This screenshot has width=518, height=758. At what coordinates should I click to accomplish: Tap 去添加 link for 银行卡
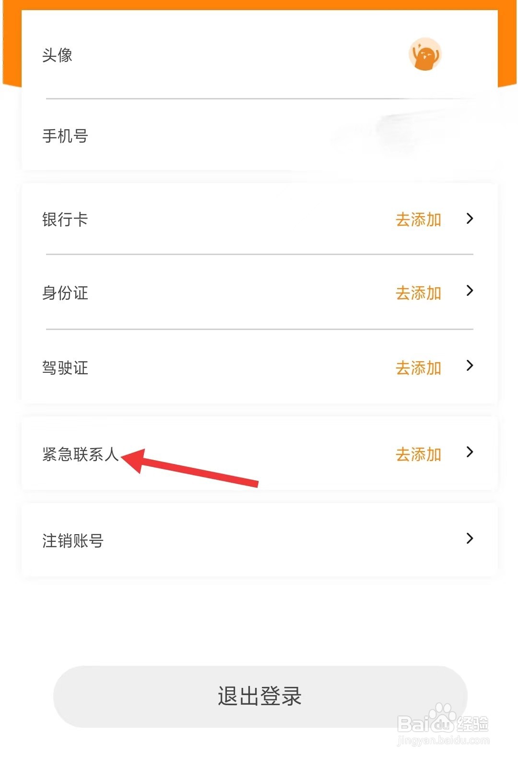click(418, 220)
